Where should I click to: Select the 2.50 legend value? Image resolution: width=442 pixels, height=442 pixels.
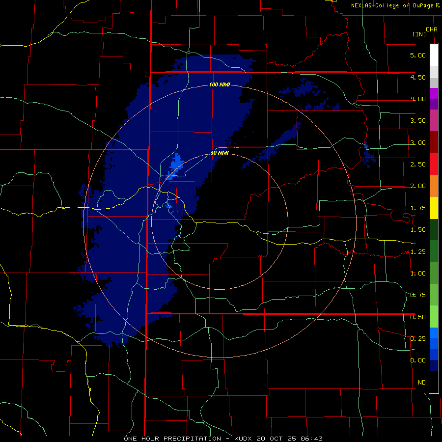click(x=418, y=165)
